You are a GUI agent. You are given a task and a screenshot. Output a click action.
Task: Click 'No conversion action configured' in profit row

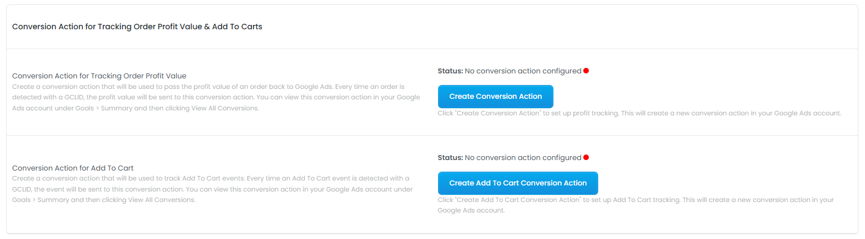click(x=523, y=71)
